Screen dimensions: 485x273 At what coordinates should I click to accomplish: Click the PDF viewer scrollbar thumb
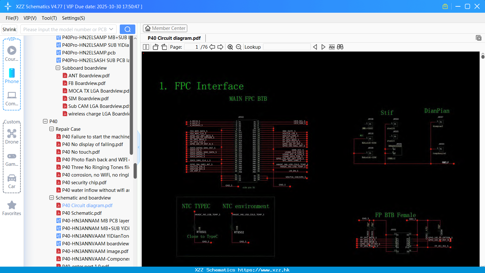click(x=483, y=57)
